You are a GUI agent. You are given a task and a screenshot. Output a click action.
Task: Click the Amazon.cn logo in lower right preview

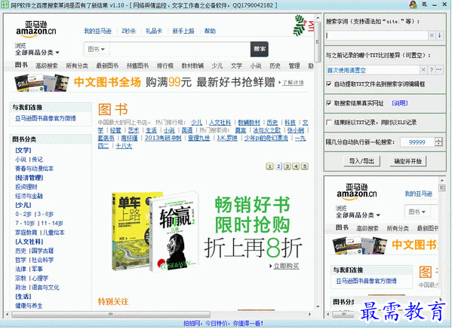357,192
